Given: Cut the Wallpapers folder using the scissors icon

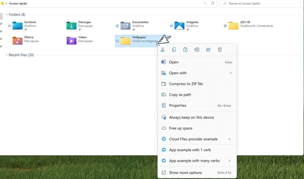Looking at the screenshot, I should point(163,49).
